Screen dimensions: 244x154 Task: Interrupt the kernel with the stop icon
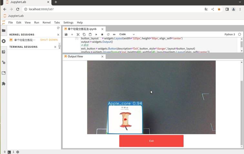click(x=102, y=34)
